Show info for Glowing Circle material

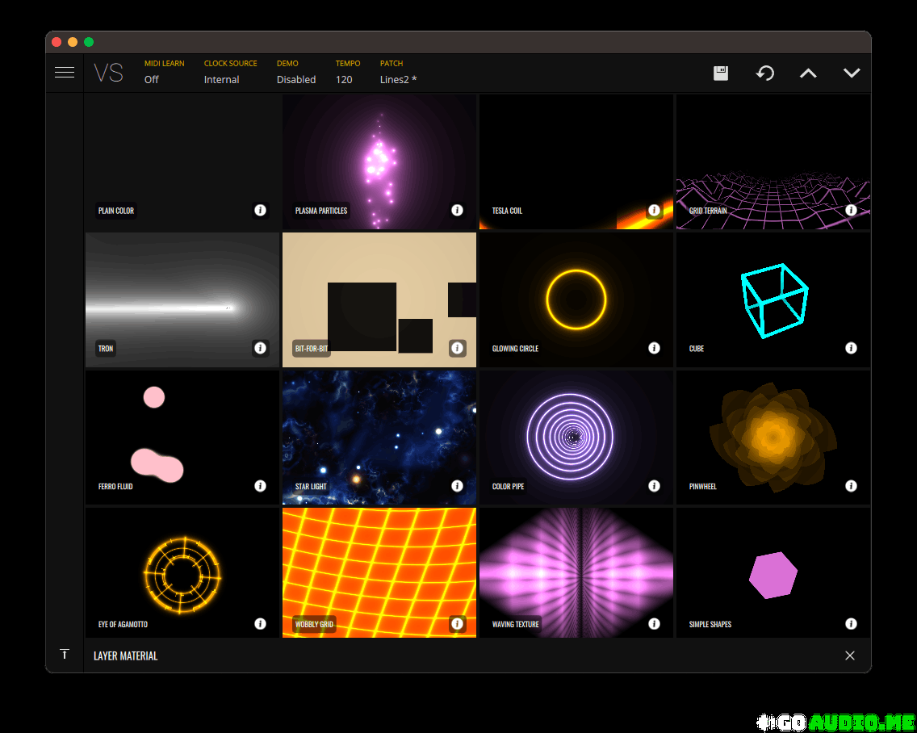[655, 348]
